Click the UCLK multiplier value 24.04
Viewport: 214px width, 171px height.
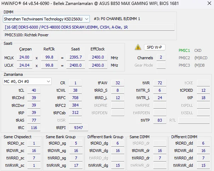coord(24,65)
